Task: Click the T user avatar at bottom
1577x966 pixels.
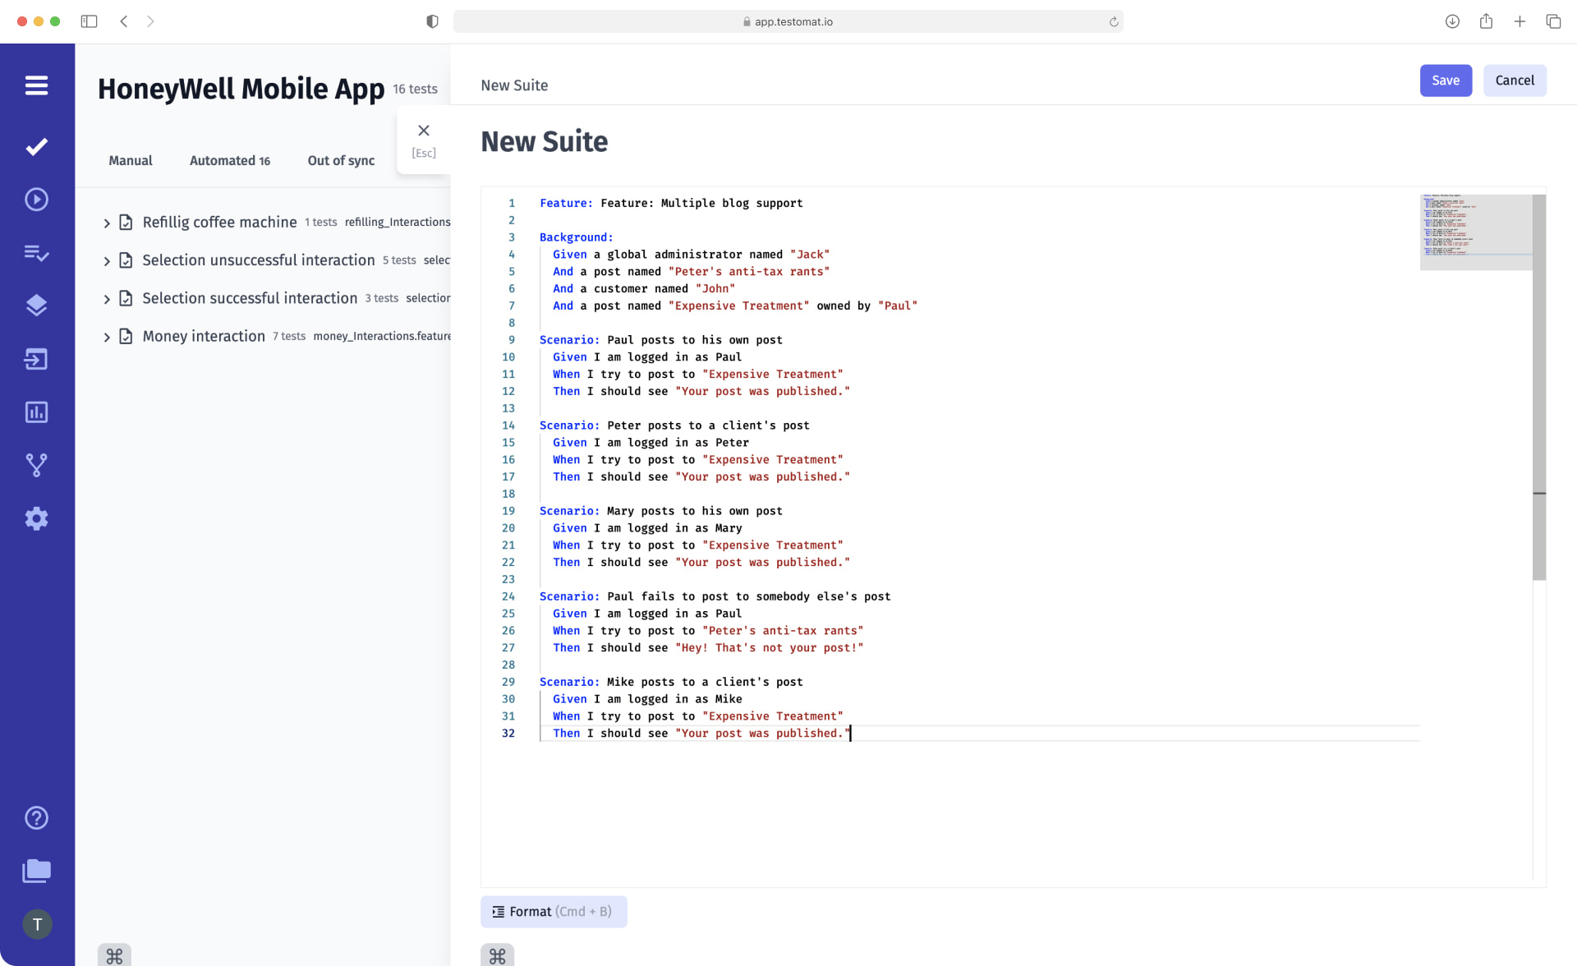Action: pyautogui.click(x=37, y=923)
